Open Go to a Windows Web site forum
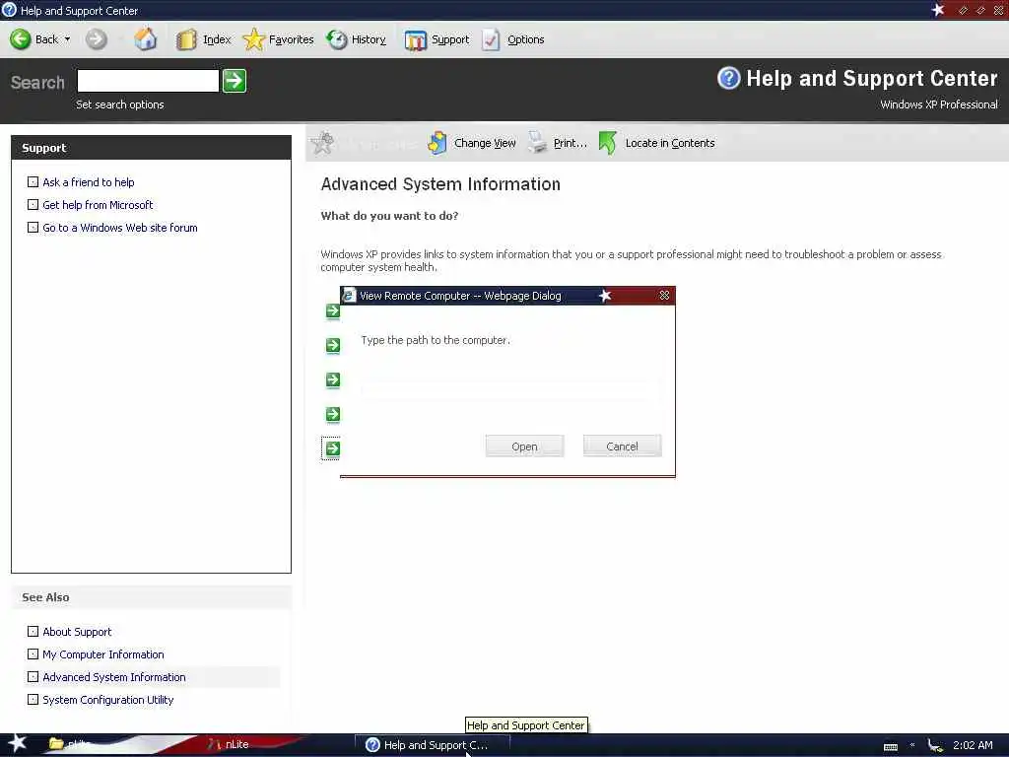Image resolution: width=1009 pixels, height=757 pixels. [x=119, y=228]
